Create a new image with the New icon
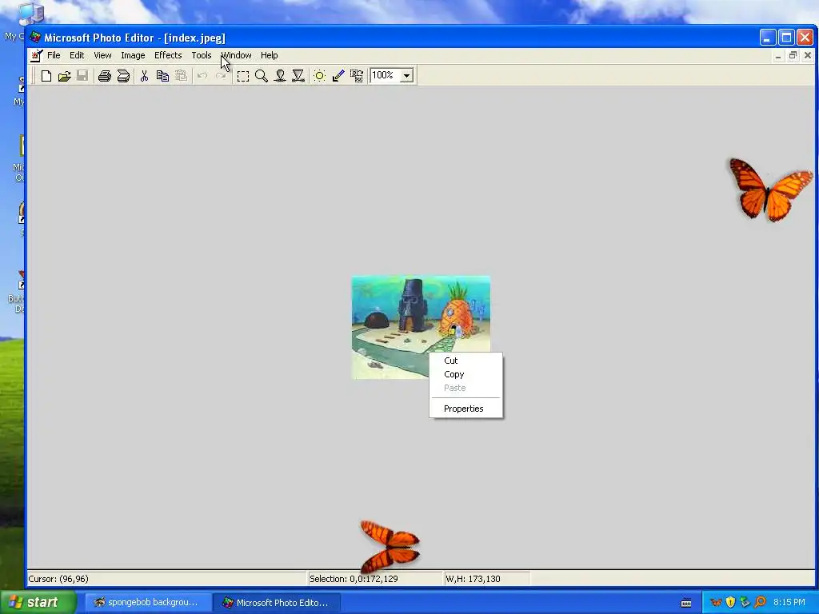This screenshot has height=614, width=819. [x=46, y=76]
